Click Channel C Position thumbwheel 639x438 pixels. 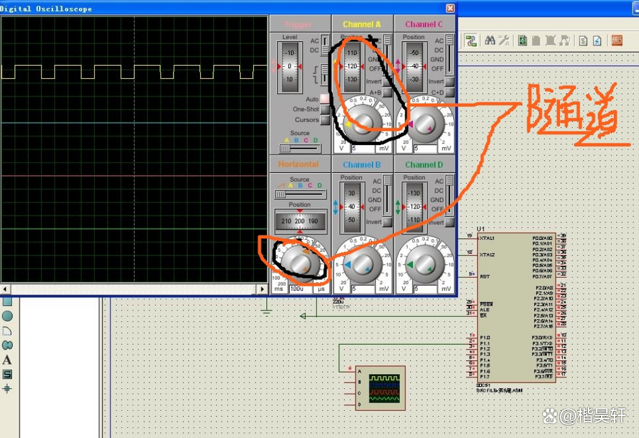pos(414,67)
